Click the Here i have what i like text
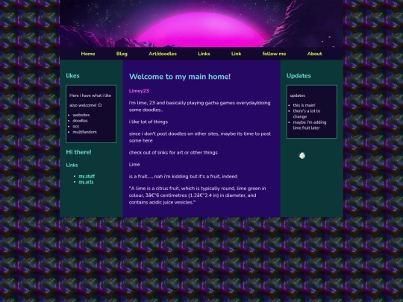 (x=90, y=95)
